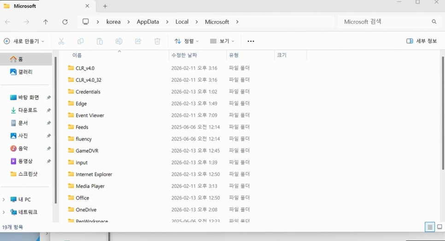Select the Internet Explorer folder
The height and width of the screenshot is (241, 445).
[x=94, y=174]
